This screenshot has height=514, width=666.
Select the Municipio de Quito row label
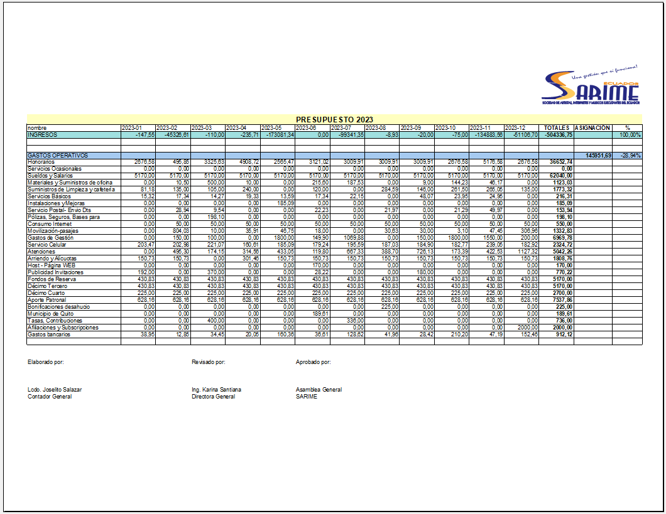[x=50, y=313]
